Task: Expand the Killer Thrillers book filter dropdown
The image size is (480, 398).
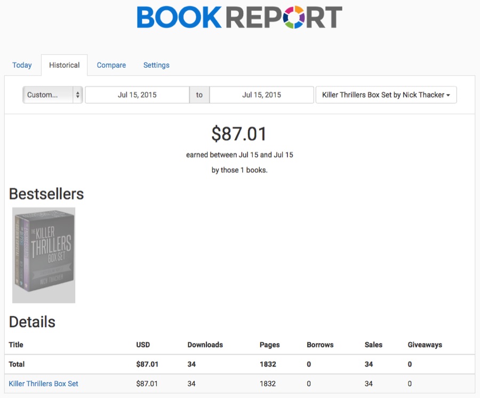Action: [x=386, y=95]
